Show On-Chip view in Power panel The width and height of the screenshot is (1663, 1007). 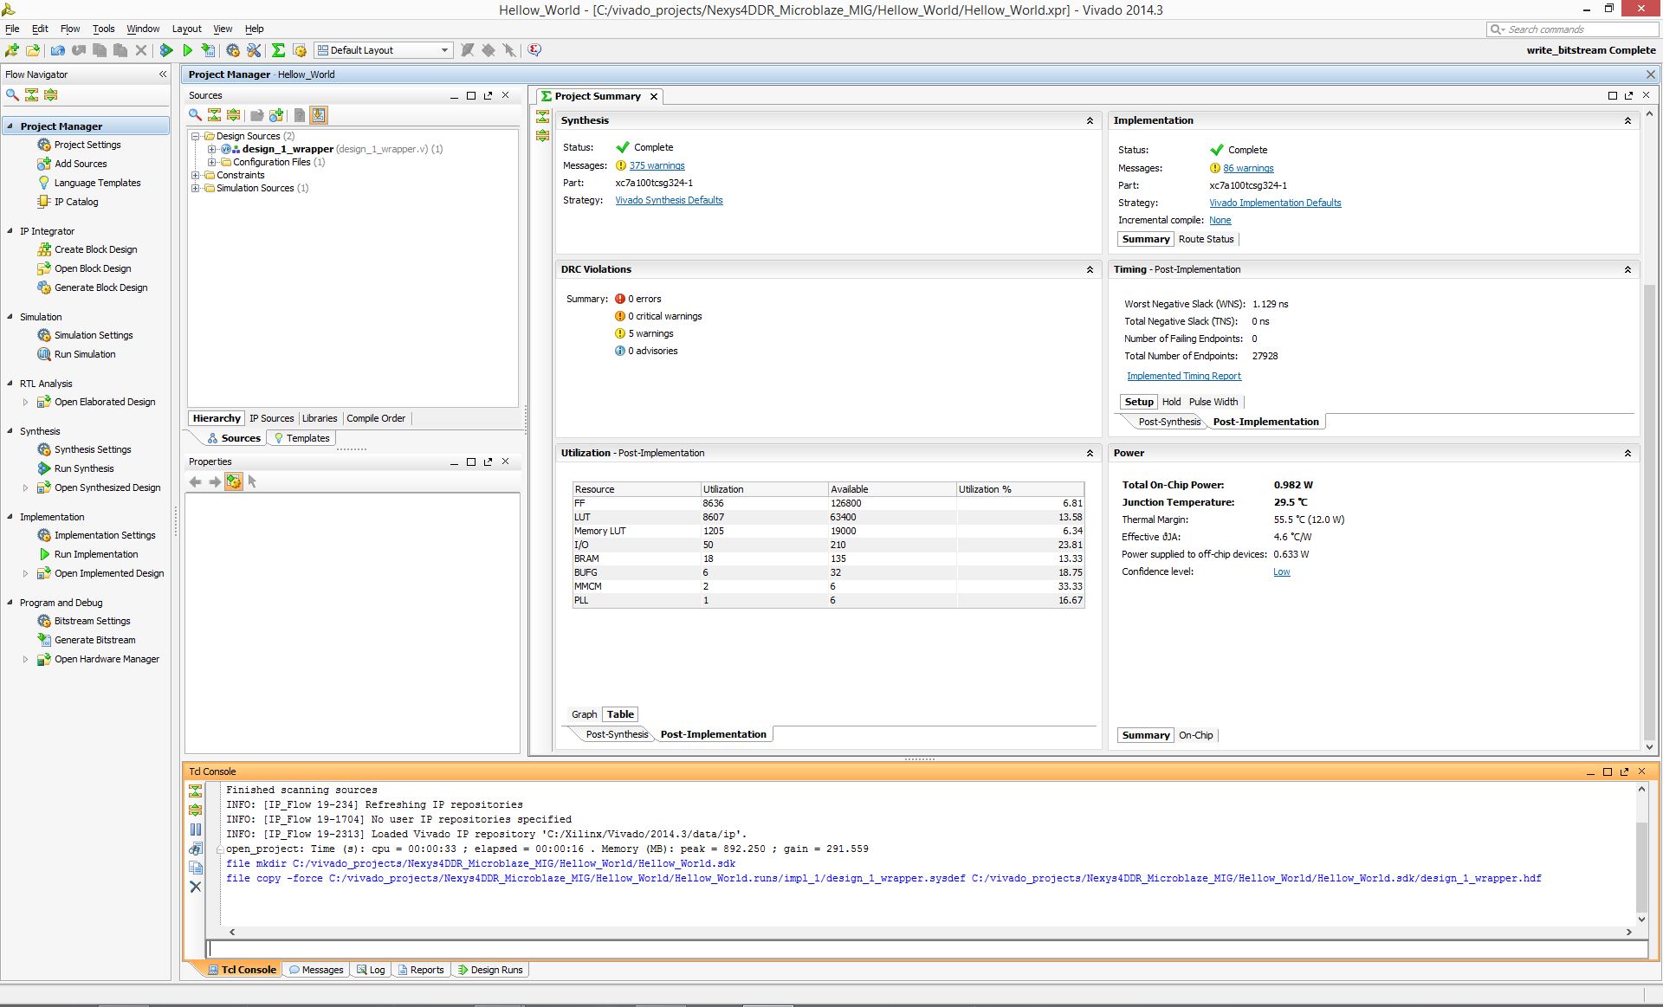click(1196, 735)
